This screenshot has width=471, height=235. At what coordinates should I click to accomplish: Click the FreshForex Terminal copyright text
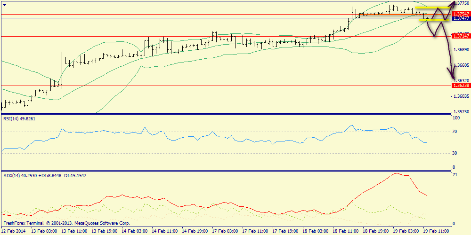[x=66, y=223]
